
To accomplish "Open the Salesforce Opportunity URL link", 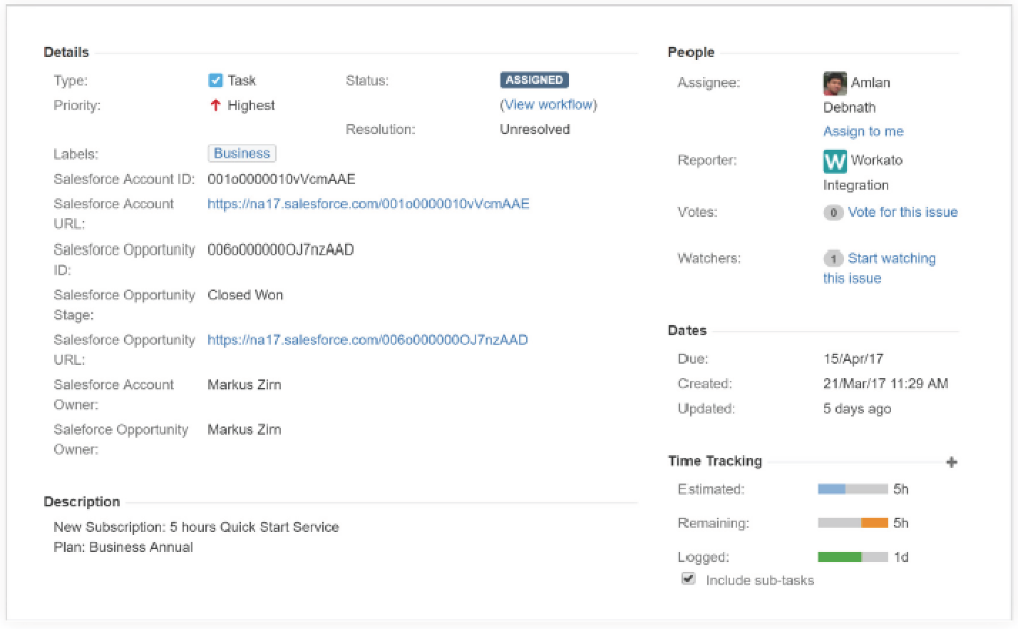I will click(367, 340).
